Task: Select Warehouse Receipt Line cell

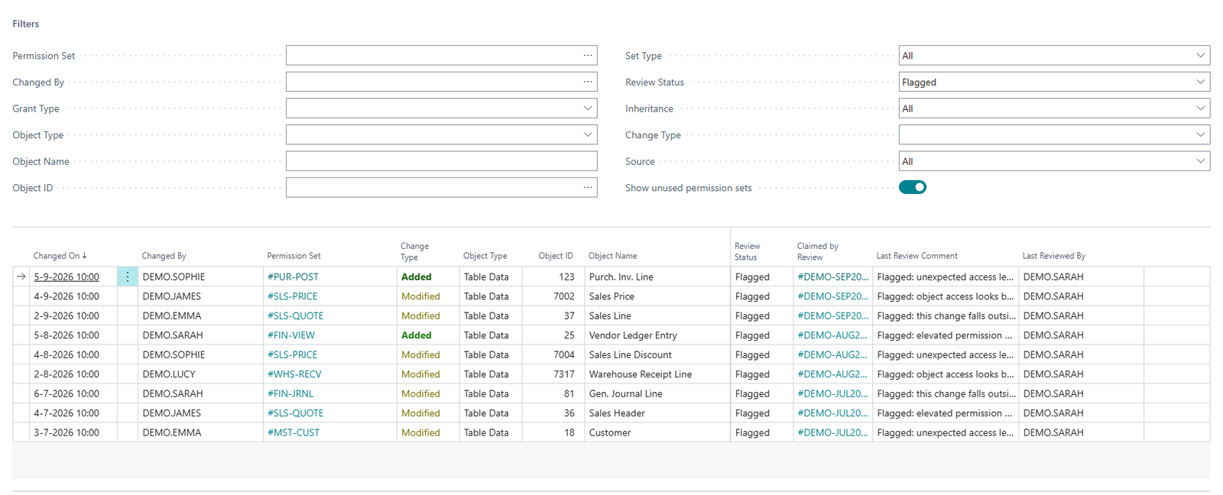Action: pos(657,374)
